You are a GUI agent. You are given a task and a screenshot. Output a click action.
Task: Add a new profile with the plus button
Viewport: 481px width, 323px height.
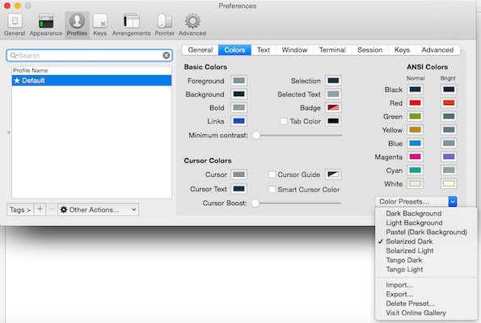coord(40,209)
